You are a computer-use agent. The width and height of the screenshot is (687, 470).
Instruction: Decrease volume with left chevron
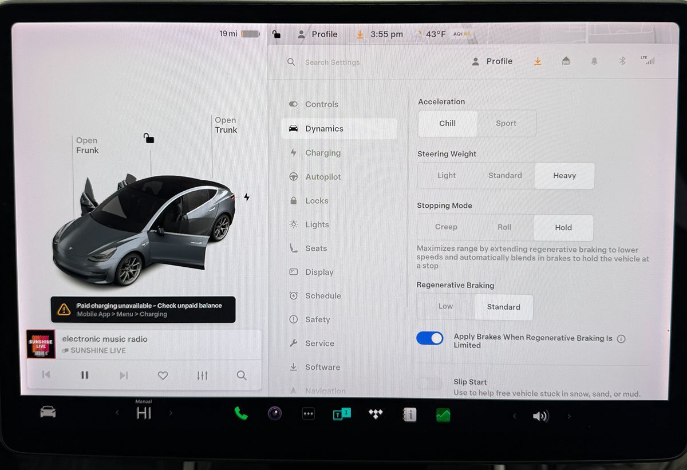pyautogui.click(x=514, y=416)
